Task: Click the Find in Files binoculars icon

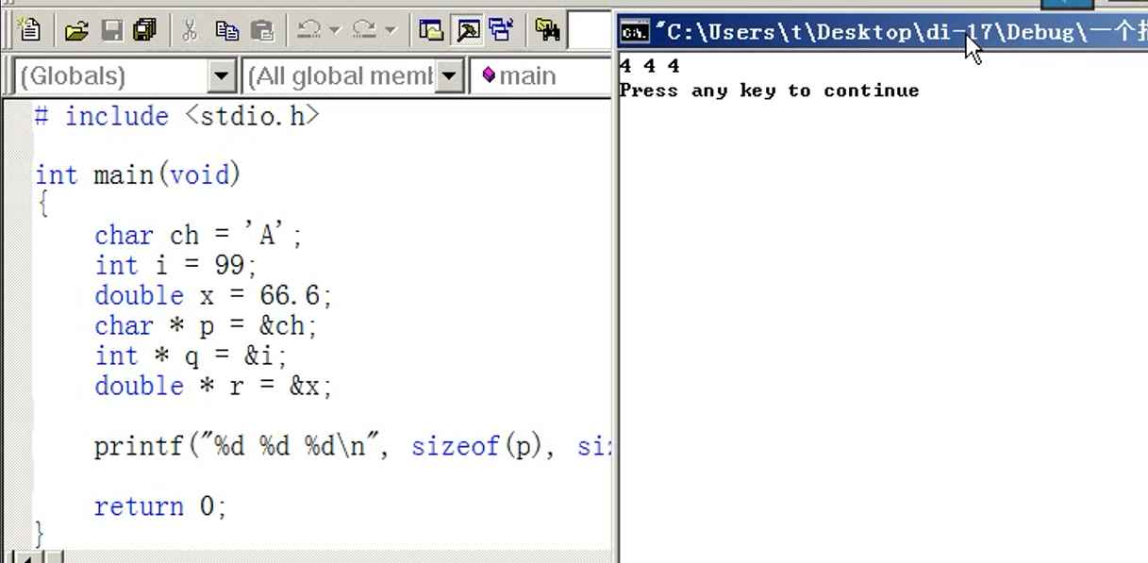Action: pyautogui.click(x=547, y=31)
